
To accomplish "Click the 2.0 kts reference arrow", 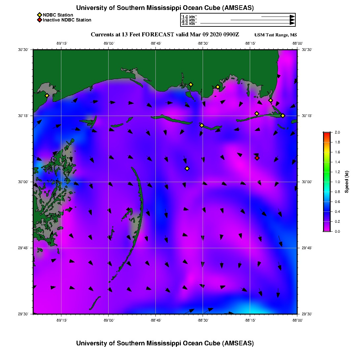I will tap(262, 20).
